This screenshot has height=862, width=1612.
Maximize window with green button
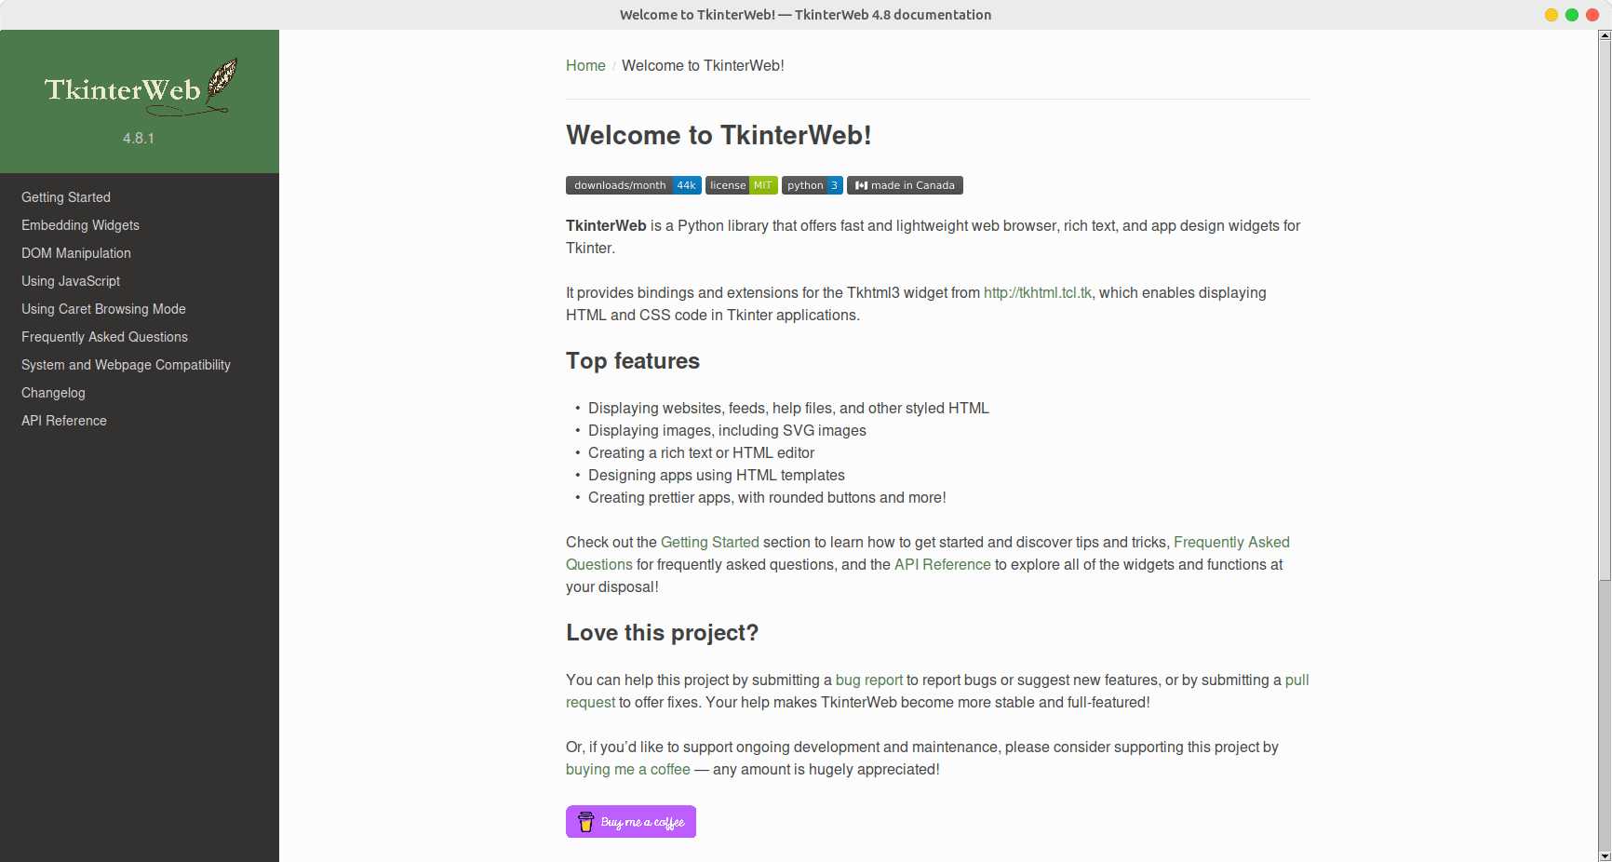[x=1572, y=15]
